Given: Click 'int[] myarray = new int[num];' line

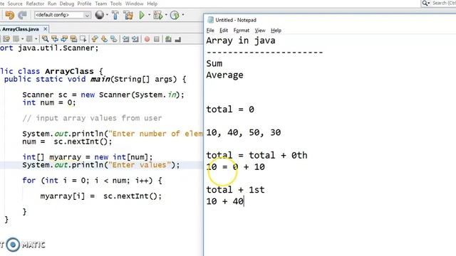Looking at the screenshot, I should 88,157.
